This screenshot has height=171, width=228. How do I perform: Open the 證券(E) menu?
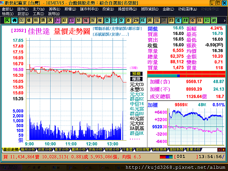[23, 9]
